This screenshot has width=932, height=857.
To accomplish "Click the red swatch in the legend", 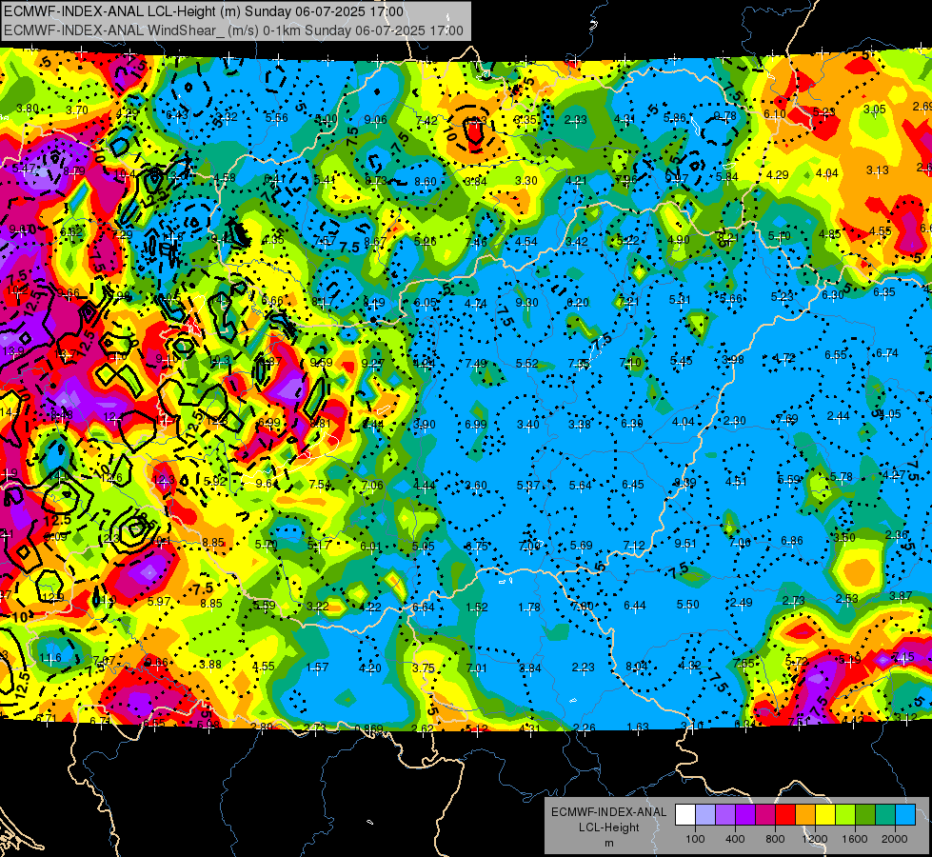I will point(785,814).
